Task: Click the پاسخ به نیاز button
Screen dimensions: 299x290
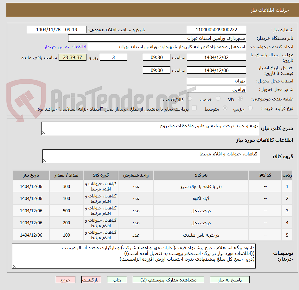Action: coord(230,280)
